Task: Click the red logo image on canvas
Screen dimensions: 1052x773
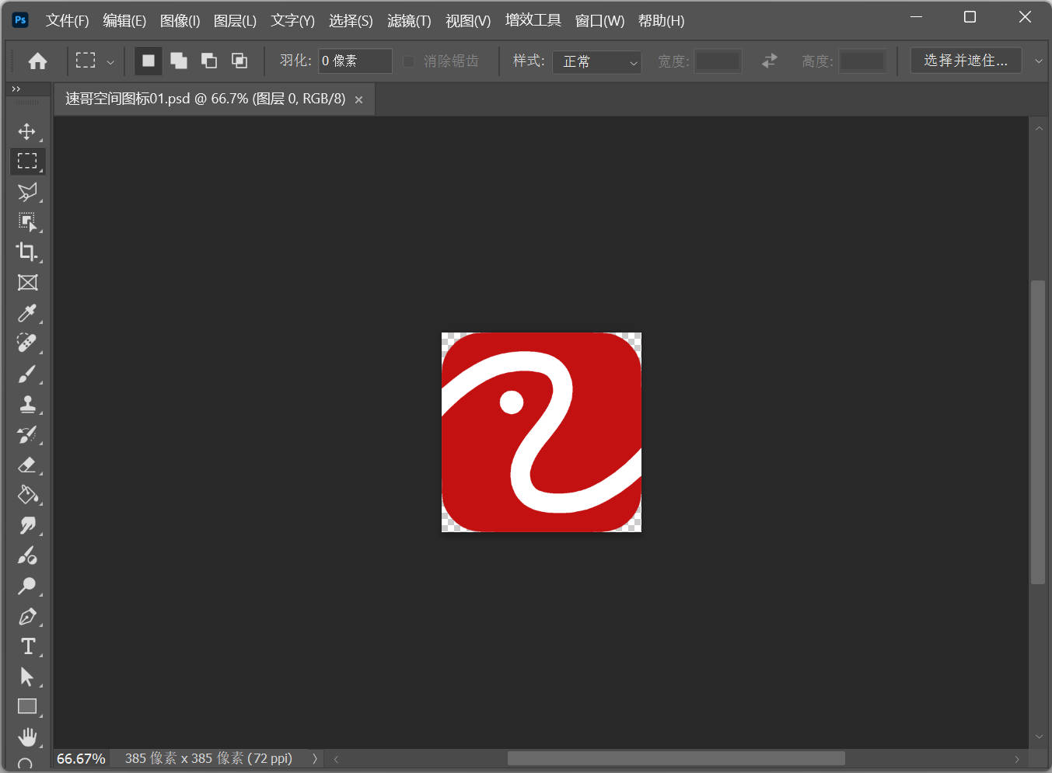Action: (x=541, y=432)
